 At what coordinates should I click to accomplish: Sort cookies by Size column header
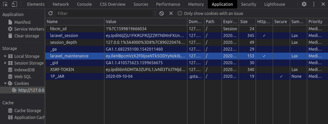pyautogui.click(x=247, y=22)
